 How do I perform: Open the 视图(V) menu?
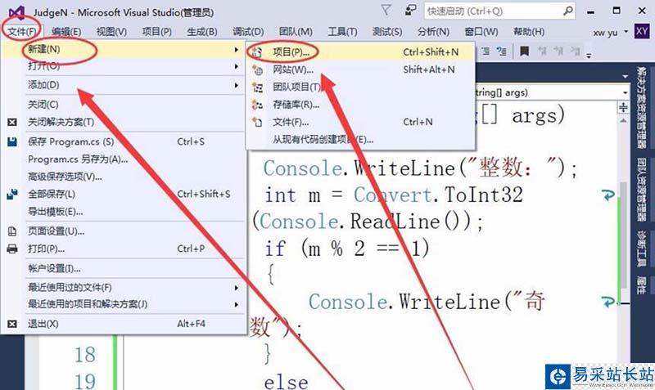tap(111, 32)
